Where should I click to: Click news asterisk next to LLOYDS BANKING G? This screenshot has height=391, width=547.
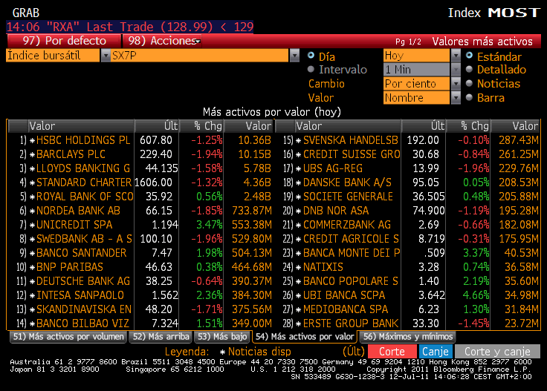pyautogui.click(x=32, y=169)
